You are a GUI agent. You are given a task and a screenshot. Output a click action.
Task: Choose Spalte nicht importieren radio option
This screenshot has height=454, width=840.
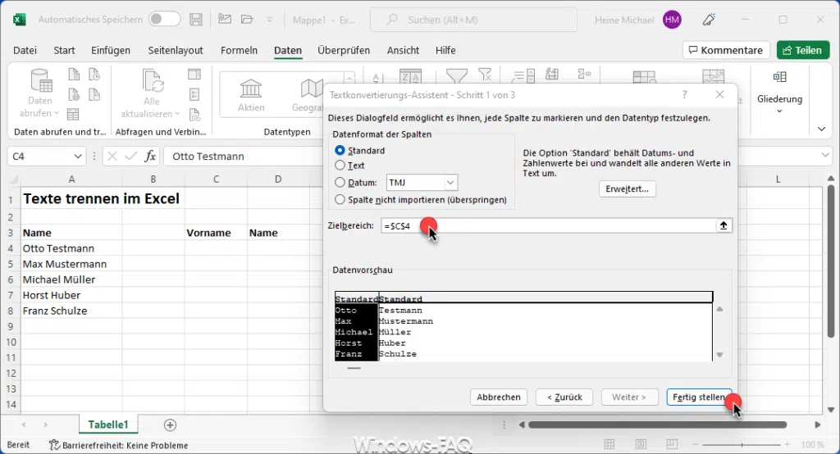[x=340, y=200]
